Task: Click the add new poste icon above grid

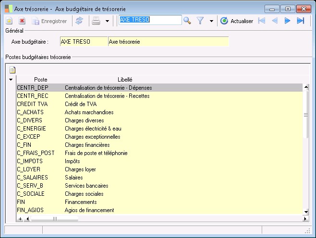Action: tap(12, 70)
